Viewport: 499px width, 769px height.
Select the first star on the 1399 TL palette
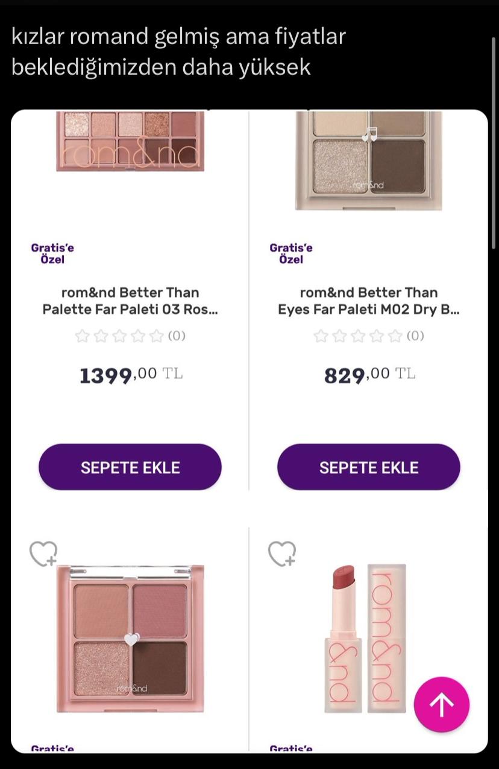coord(82,336)
